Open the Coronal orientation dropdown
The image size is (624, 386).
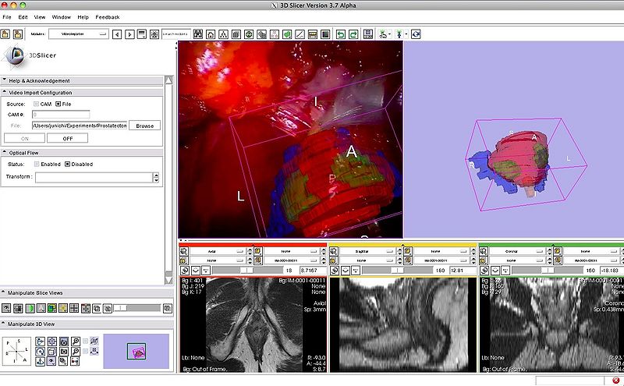click(516, 252)
